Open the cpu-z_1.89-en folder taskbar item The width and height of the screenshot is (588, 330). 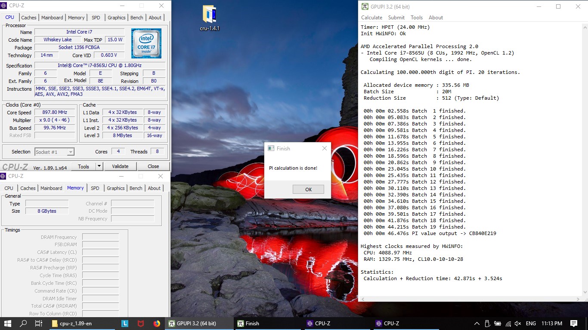[82, 324]
